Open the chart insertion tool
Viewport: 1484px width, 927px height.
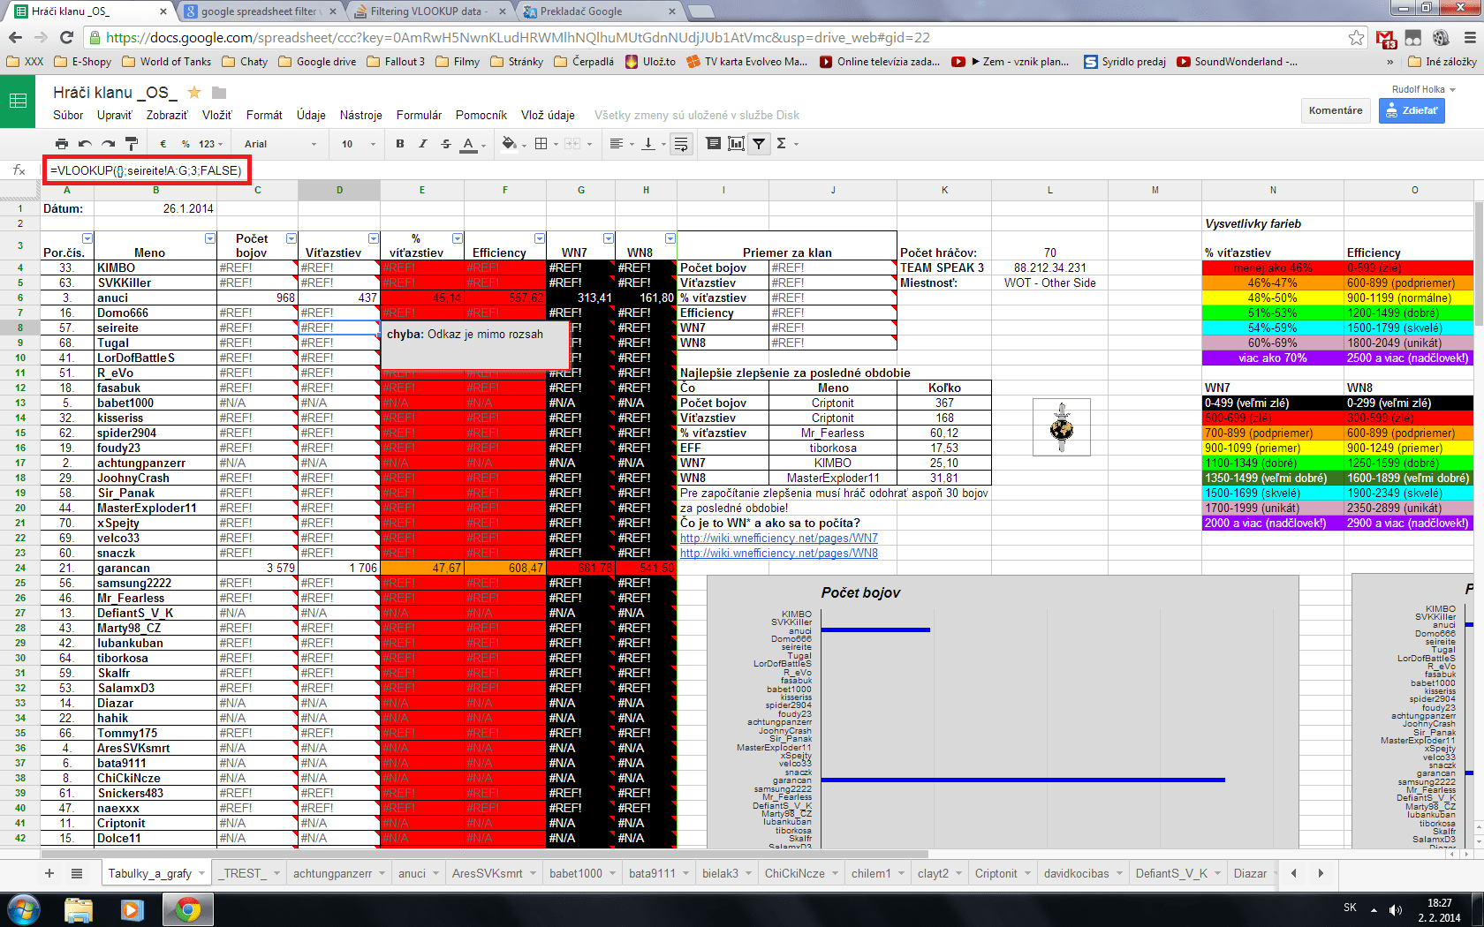click(x=736, y=144)
